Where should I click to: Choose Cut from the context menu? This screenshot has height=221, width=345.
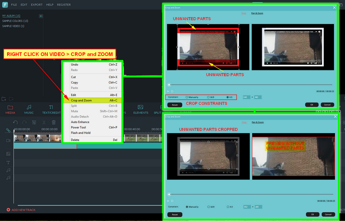92,77
